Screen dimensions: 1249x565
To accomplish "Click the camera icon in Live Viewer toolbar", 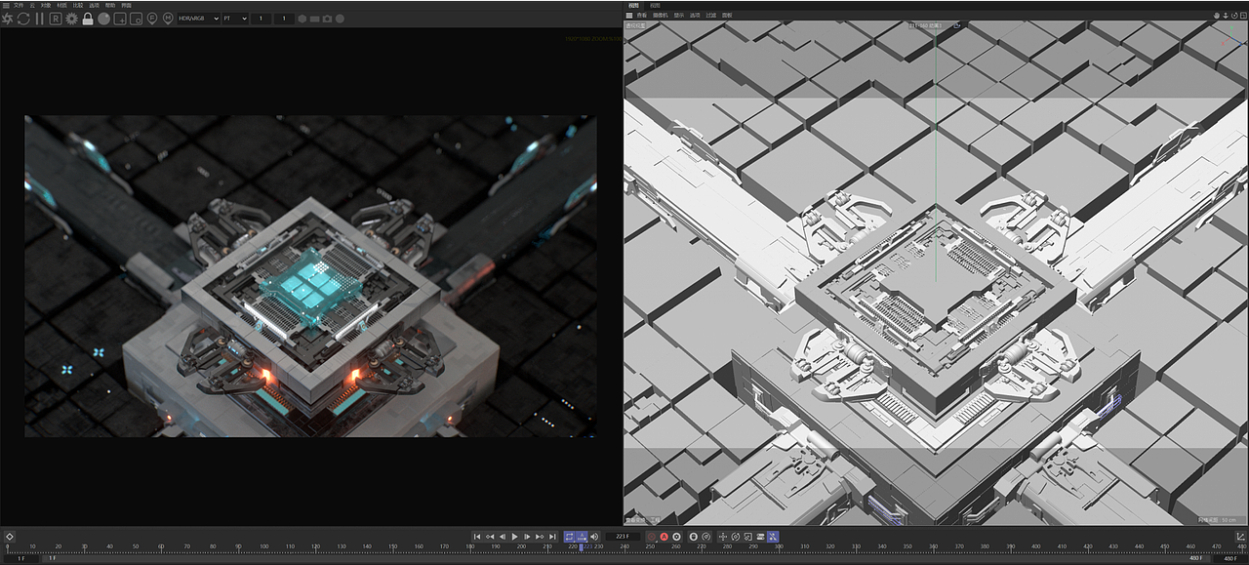I will tap(327, 19).
